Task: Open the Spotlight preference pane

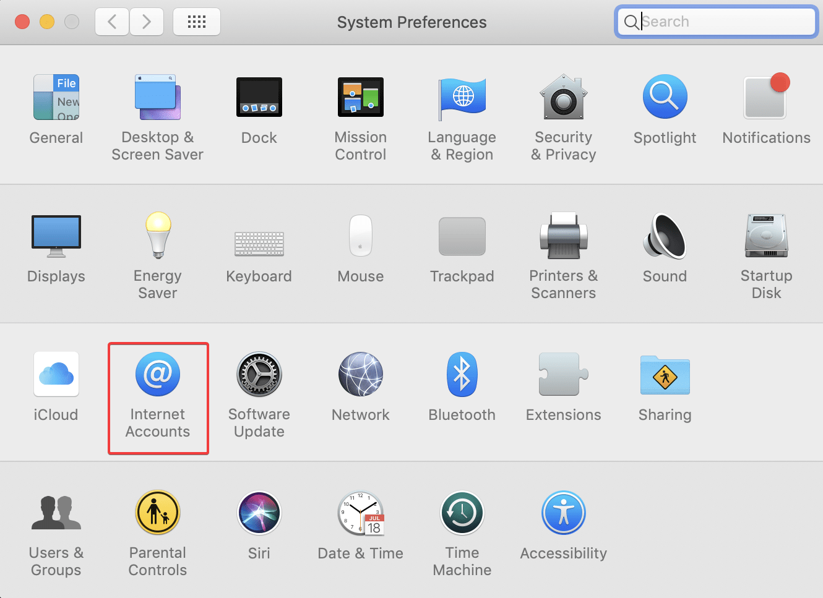Action: pyautogui.click(x=665, y=110)
